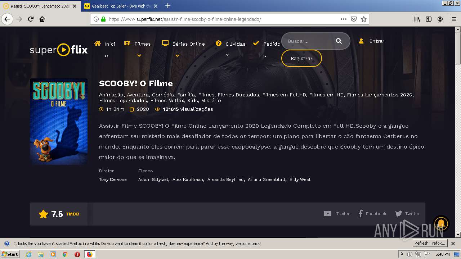Open cast member Billy West link
This screenshot has height=259, width=461.
click(300, 180)
